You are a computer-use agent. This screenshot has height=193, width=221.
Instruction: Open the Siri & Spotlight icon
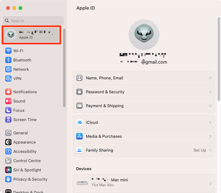[x=8, y=170]
